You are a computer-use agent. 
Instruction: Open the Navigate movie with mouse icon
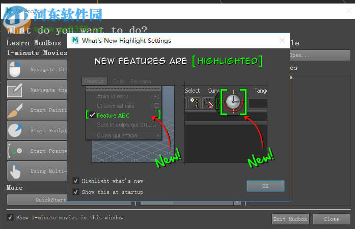(x=37, y=69)
